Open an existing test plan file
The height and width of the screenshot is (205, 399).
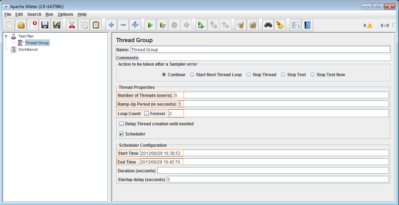click(x=21, y=25)
